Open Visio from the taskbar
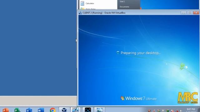The image size is (200, 112). point(29,110)
